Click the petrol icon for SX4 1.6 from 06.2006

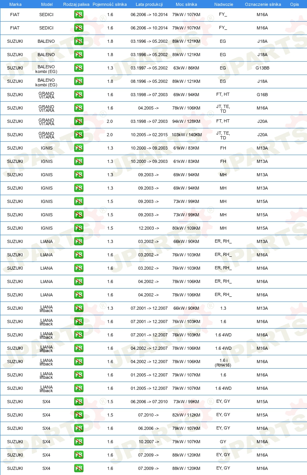pyautogui.click(x=79, y=428)
